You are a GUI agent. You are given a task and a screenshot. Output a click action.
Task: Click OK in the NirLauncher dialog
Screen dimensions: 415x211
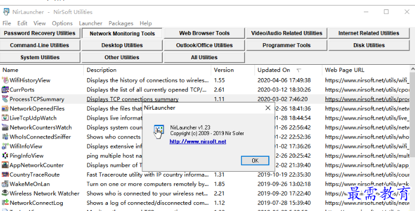255,161
